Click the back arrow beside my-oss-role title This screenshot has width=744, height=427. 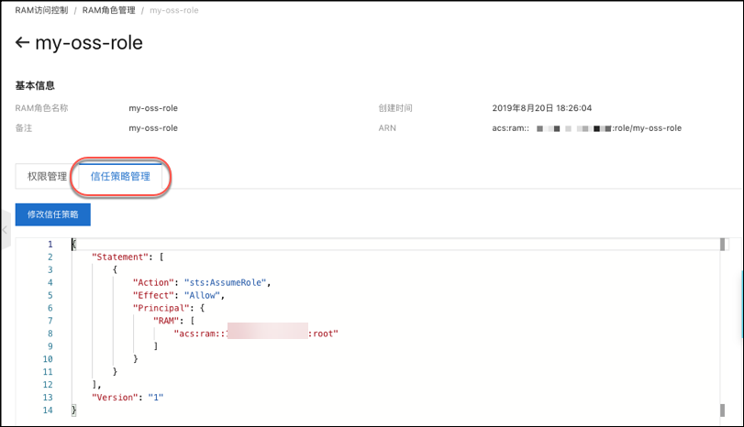[x=23, y=43]
